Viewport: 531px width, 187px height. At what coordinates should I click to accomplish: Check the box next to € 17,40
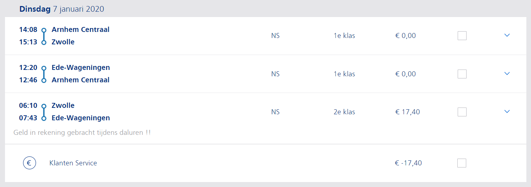click(x=462, y=112)
